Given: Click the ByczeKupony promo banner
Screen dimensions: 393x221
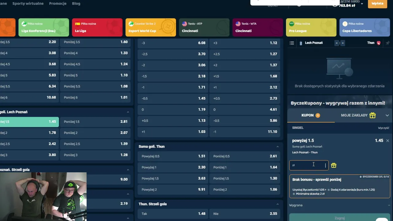Looking at the screenshot, I should coord(340,102).
